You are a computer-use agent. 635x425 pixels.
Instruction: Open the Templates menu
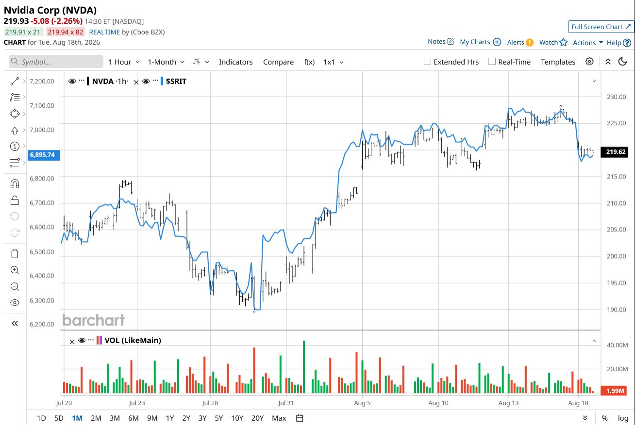pos(558,62)
